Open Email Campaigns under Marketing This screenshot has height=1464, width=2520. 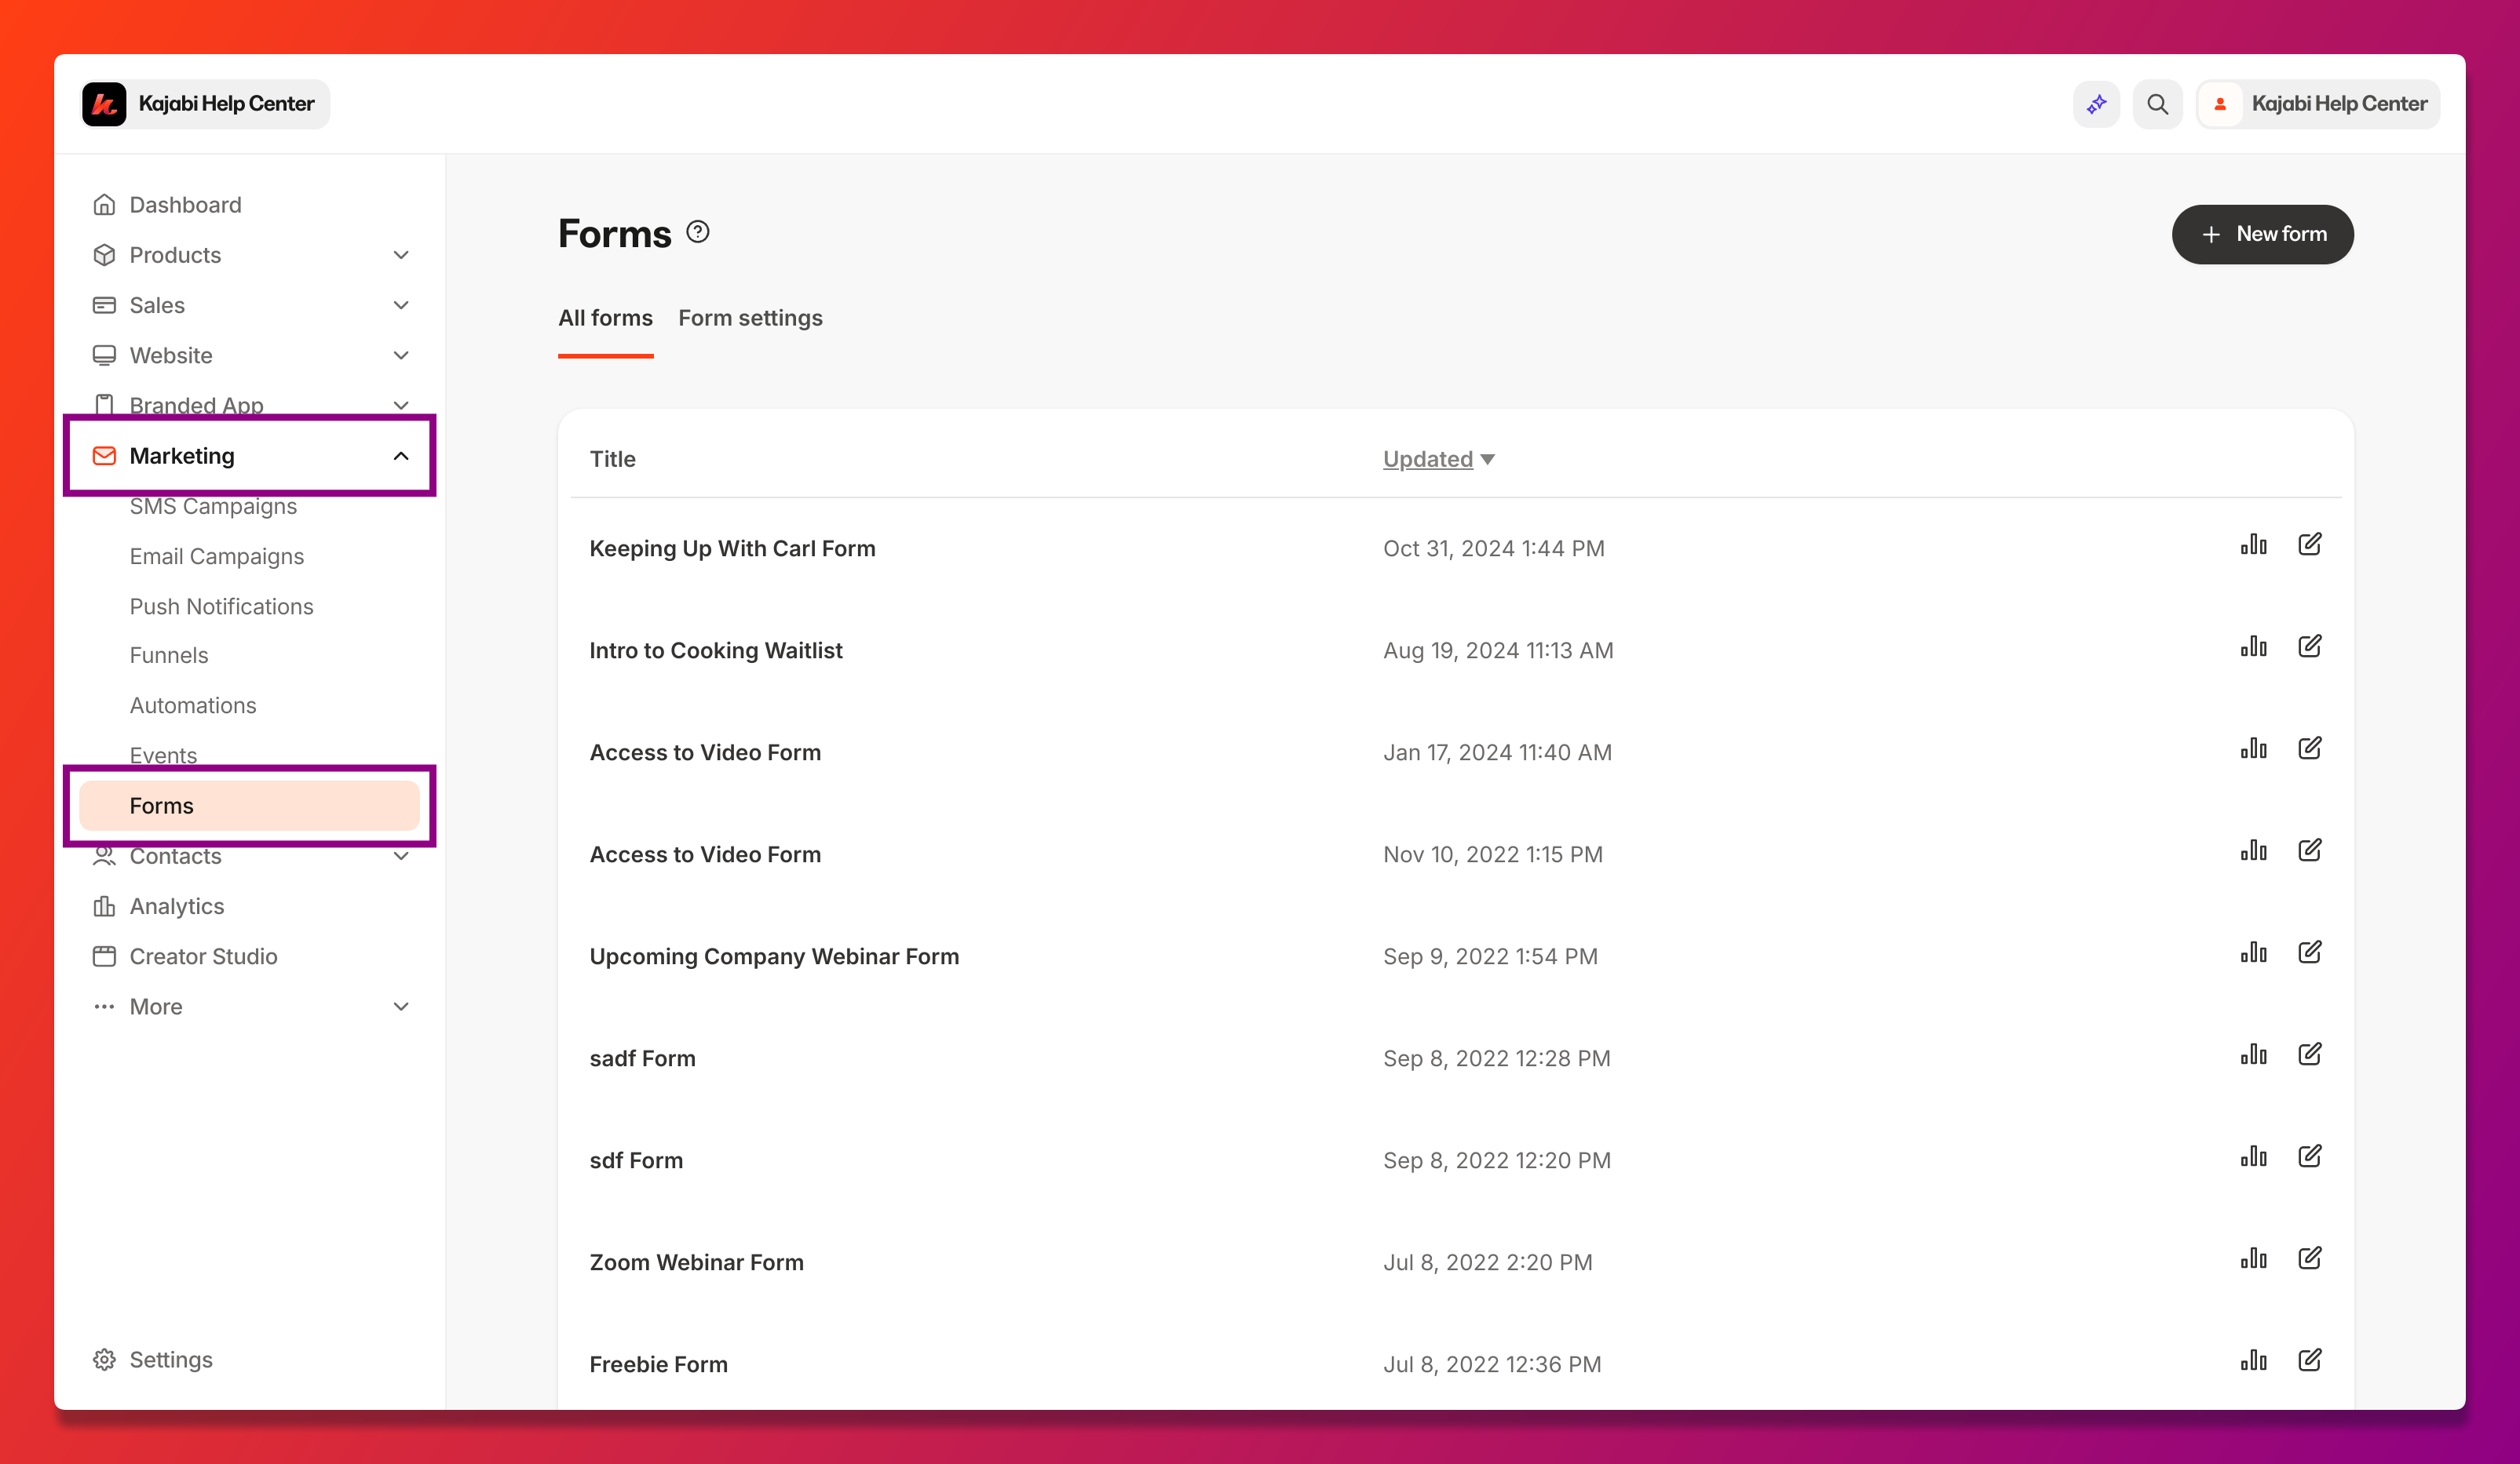tap(216, 555)
